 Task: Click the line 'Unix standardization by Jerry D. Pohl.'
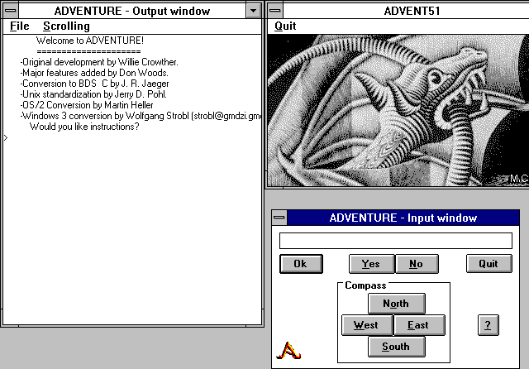coord(93,94)
